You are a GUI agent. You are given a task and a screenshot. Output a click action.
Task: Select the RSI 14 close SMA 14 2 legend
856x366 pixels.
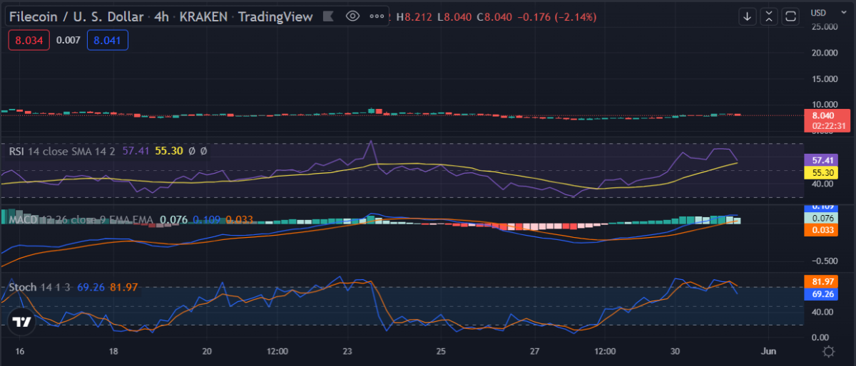(63, 151)
